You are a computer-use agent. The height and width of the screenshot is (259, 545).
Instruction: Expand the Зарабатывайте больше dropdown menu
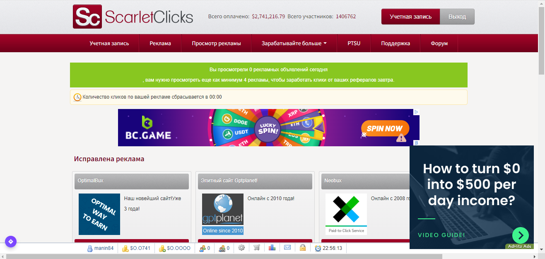(x=294, y=43)
